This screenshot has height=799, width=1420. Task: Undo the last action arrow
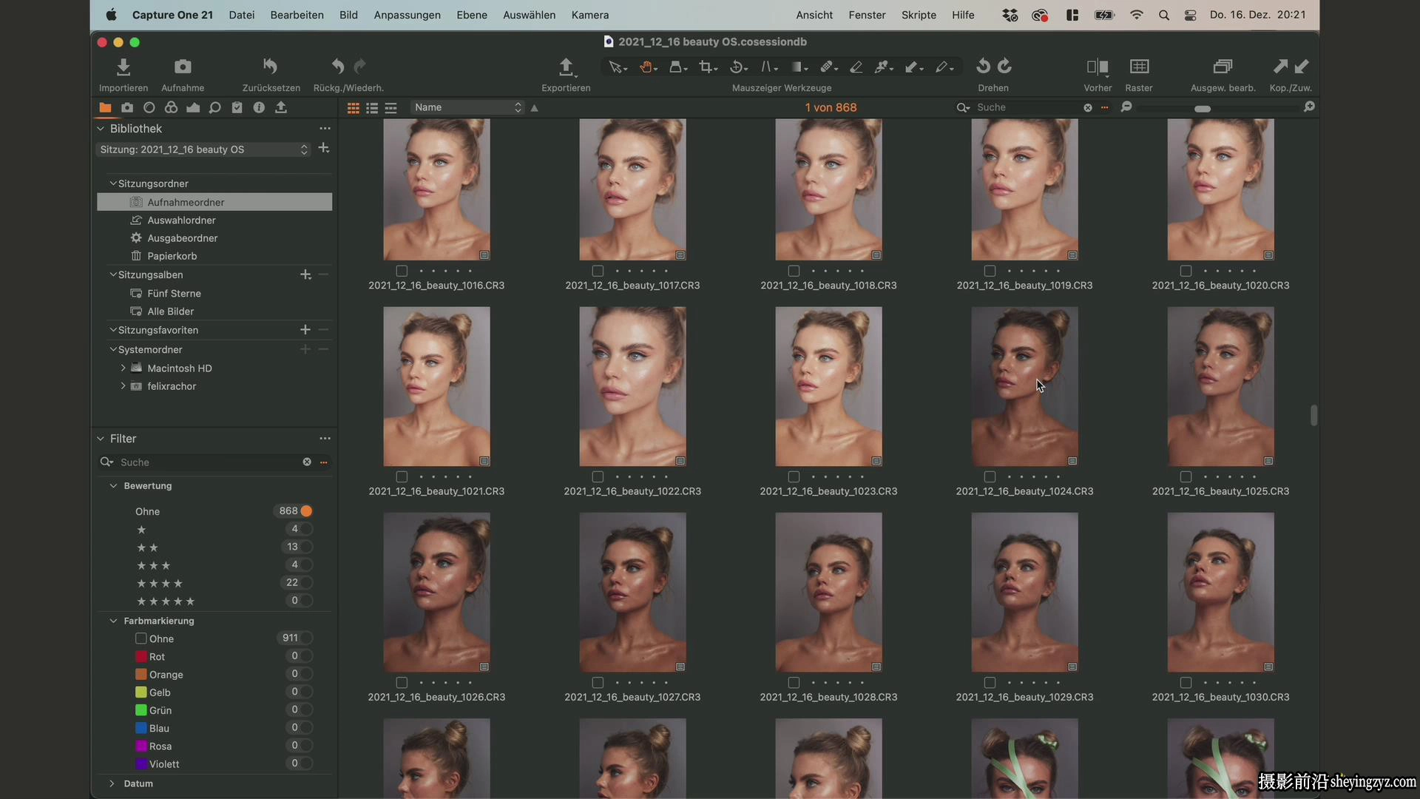point(338,67)
